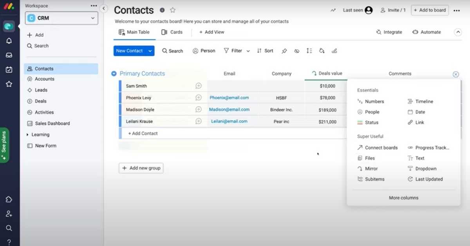Viewport: 470px width, 246px height.
Task: Add a Mirror column from Super Useful
Action: click(x=370, y=168)
